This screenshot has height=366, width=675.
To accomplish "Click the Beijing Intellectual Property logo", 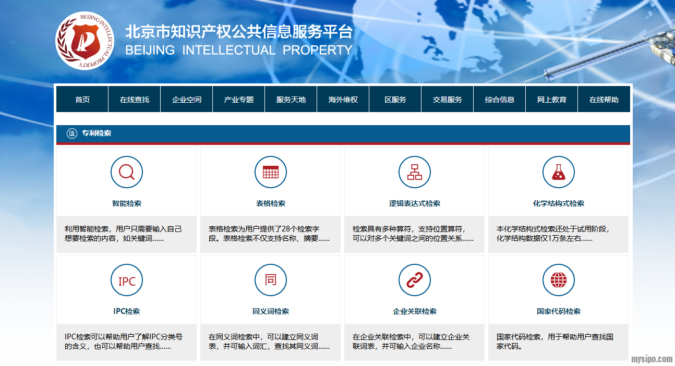I will tap(85, 41).
